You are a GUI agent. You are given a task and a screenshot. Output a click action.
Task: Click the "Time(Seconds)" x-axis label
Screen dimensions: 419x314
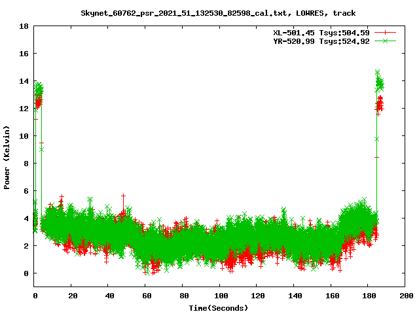pyautogui.click(x=218, y=308)
